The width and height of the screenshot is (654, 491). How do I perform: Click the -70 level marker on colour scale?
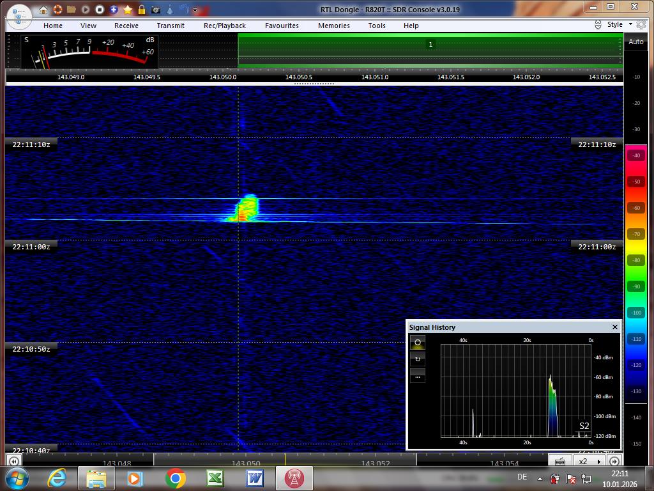tap(636, 234)
